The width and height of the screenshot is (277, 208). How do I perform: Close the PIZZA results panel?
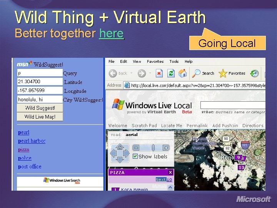click(x=170, y=172)
